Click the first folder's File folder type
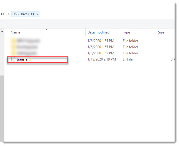Image resolution: width=179 pixels, height=146 pixels. (x=130, y=41)
